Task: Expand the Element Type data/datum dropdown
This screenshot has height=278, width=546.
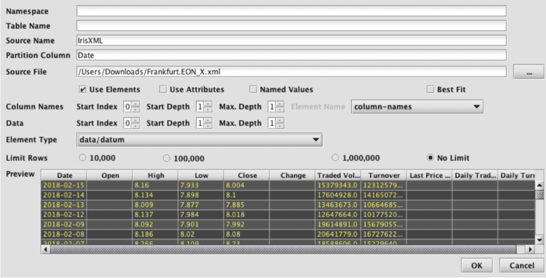Action: click(x=200, y=140)
